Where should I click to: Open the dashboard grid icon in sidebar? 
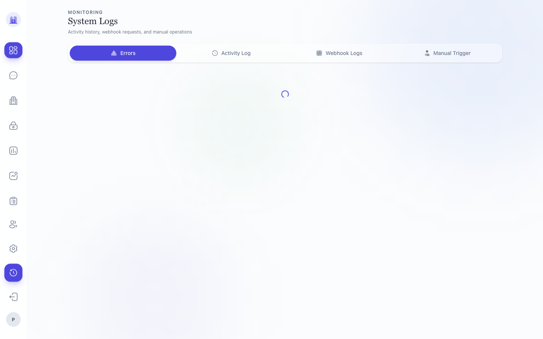click(x=13, y=50)
